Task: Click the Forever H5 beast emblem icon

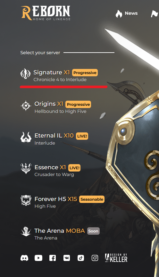Action: coord(26,200)
